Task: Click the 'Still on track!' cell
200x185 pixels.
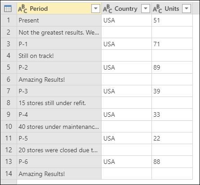Action: pyautogui.click(x=59, y=56)
